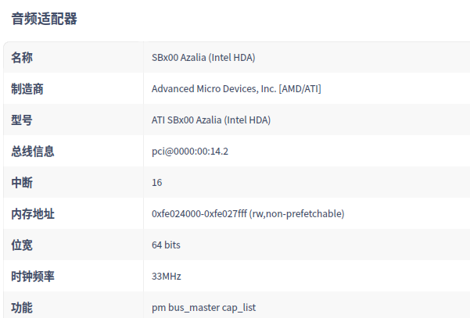Click the 制造商 row label
470x318 pixels.
pos(27,89)
